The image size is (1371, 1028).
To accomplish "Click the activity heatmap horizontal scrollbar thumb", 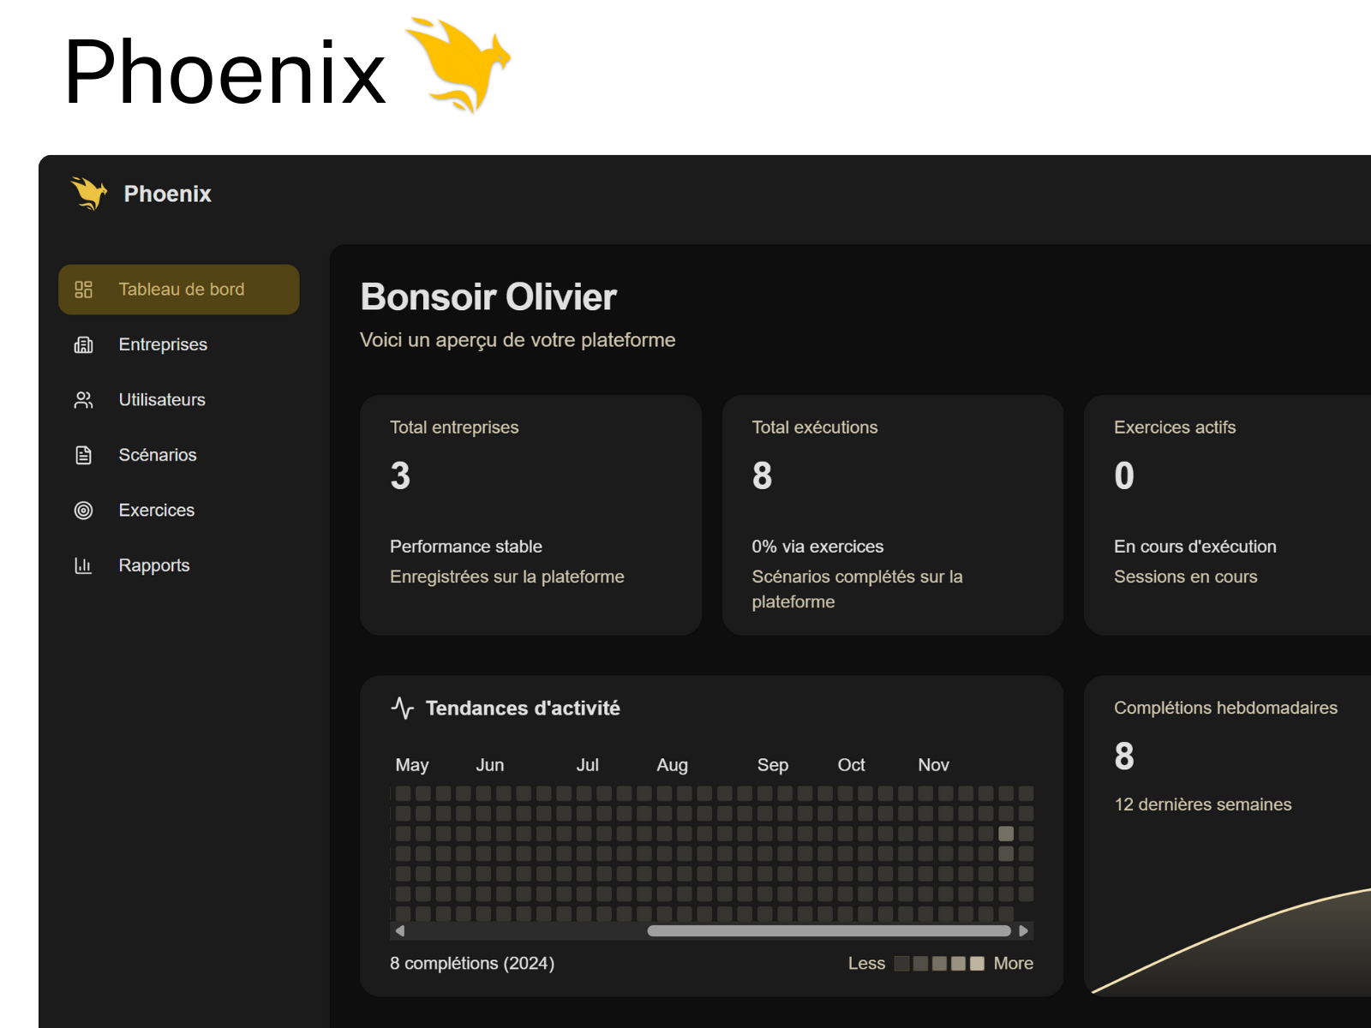I will [829, 931].
